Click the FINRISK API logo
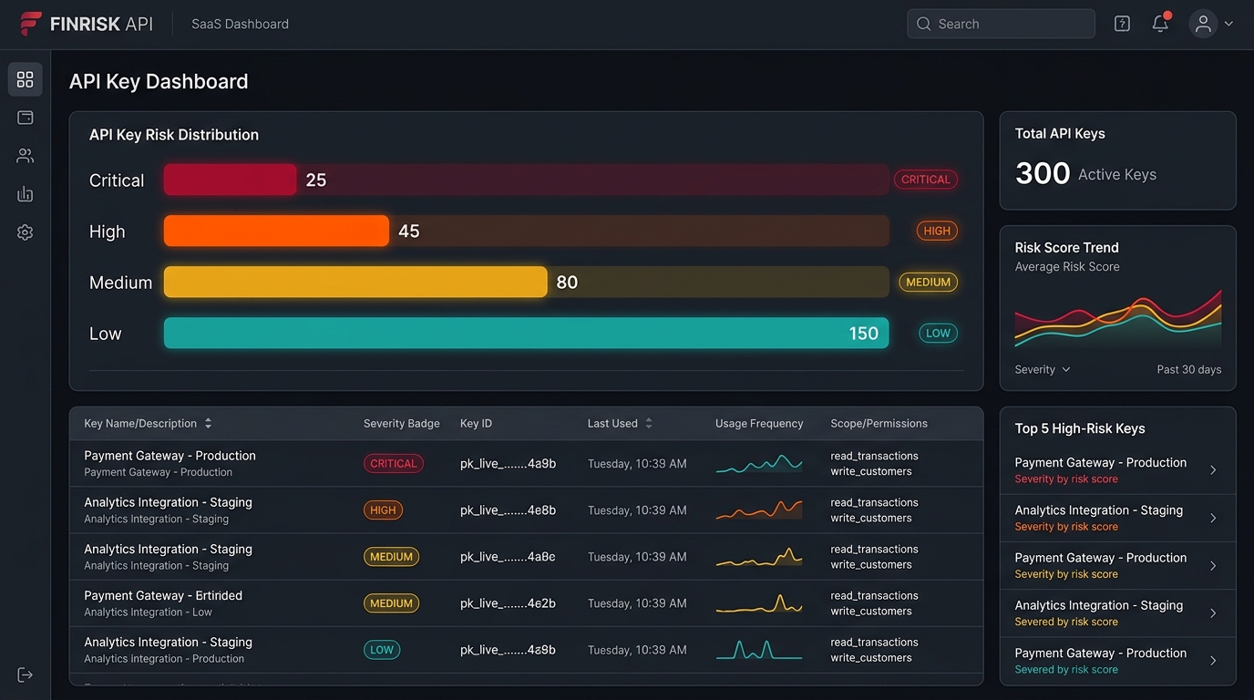Image resolution: width=1254 pixels, height=700 pixels. [x=87, y=24]
